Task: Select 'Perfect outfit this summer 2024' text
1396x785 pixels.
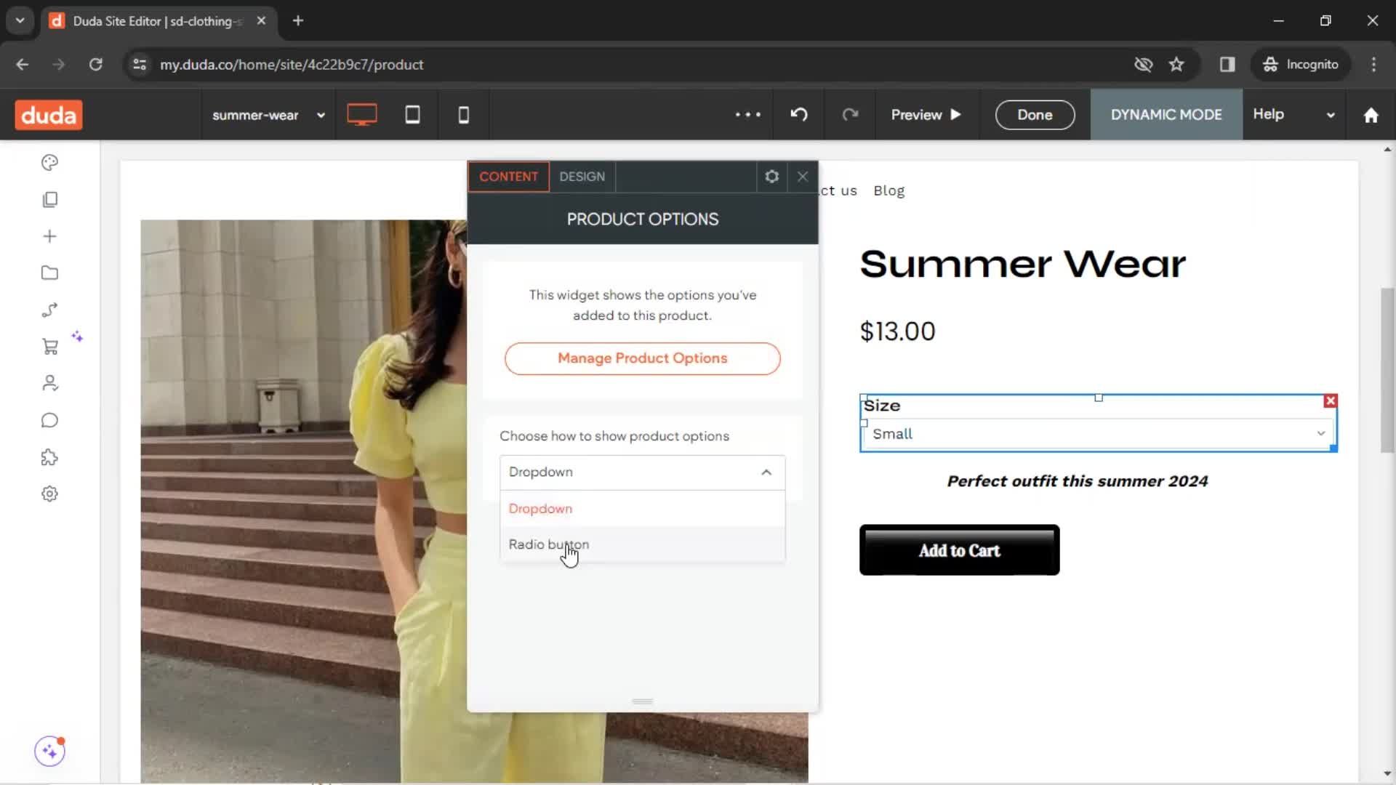Action: pos(1077,481)
